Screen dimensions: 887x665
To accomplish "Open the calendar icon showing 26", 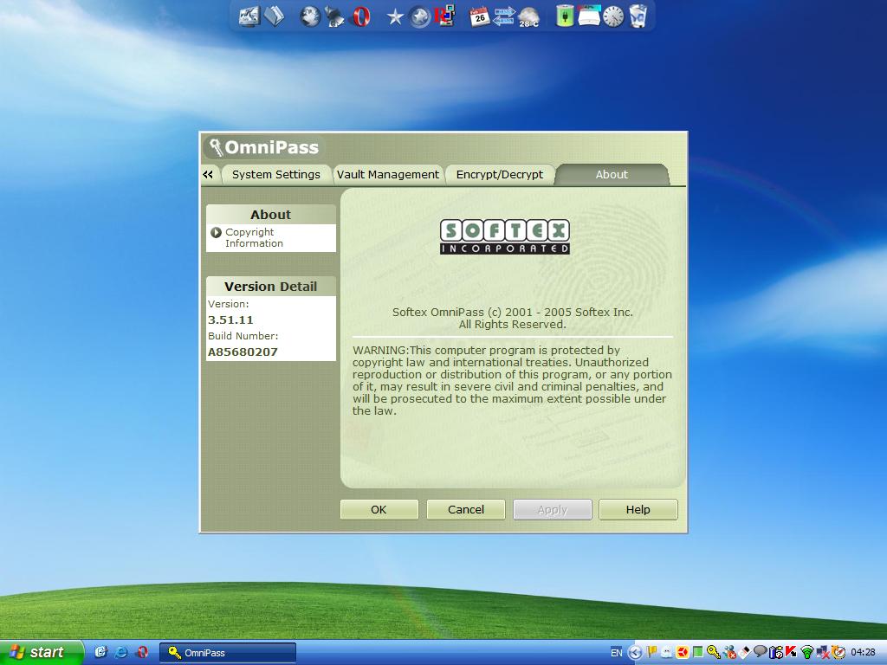I will (x=480, y=16).
